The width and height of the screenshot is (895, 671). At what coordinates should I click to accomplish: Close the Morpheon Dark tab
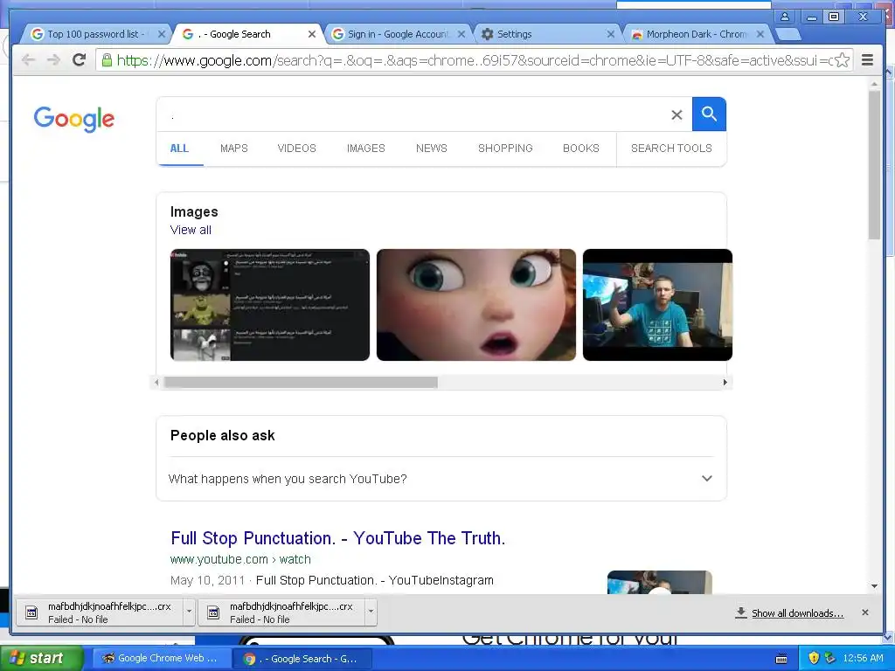[760, 34]
